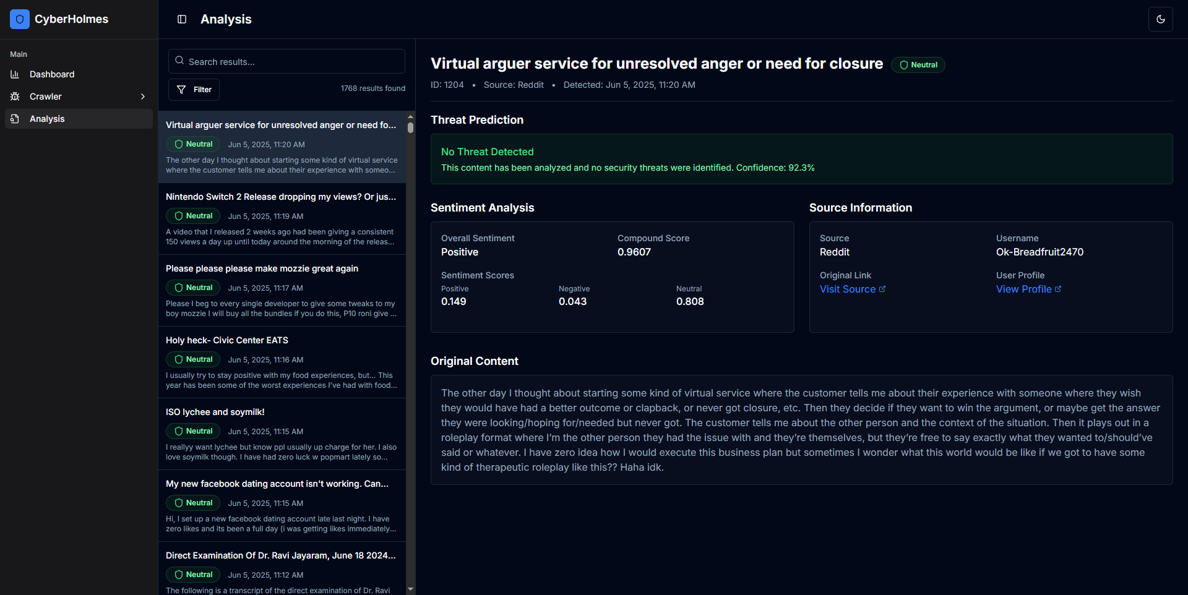Focus the Search results input field
Screen dimensions: 1188x595
[x=286, y=61]
